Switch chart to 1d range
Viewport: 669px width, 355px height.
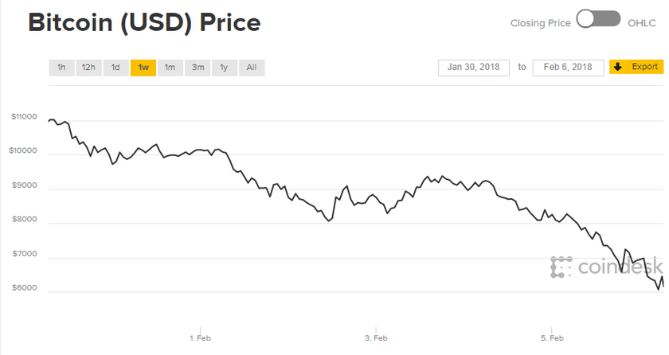click(x=115, y=68)
